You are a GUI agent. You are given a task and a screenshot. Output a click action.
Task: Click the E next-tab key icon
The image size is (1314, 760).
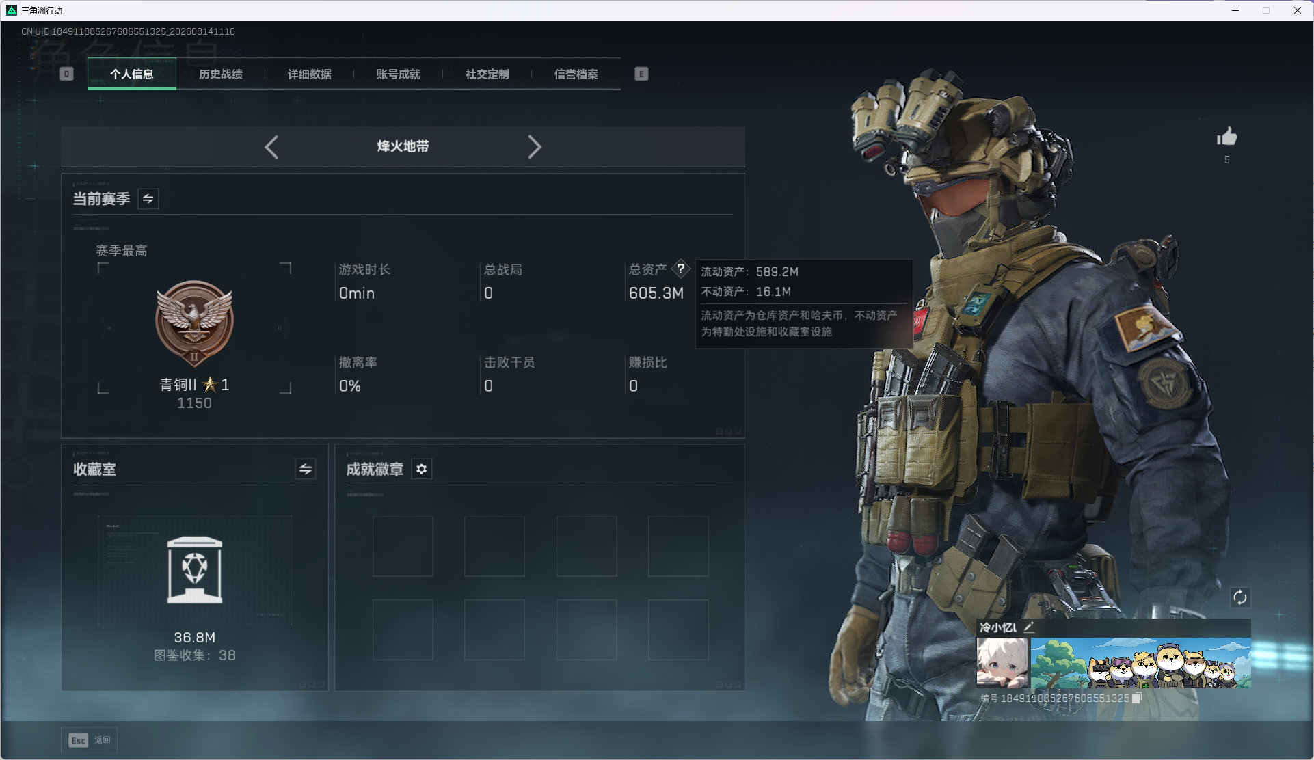click(641, 74)
